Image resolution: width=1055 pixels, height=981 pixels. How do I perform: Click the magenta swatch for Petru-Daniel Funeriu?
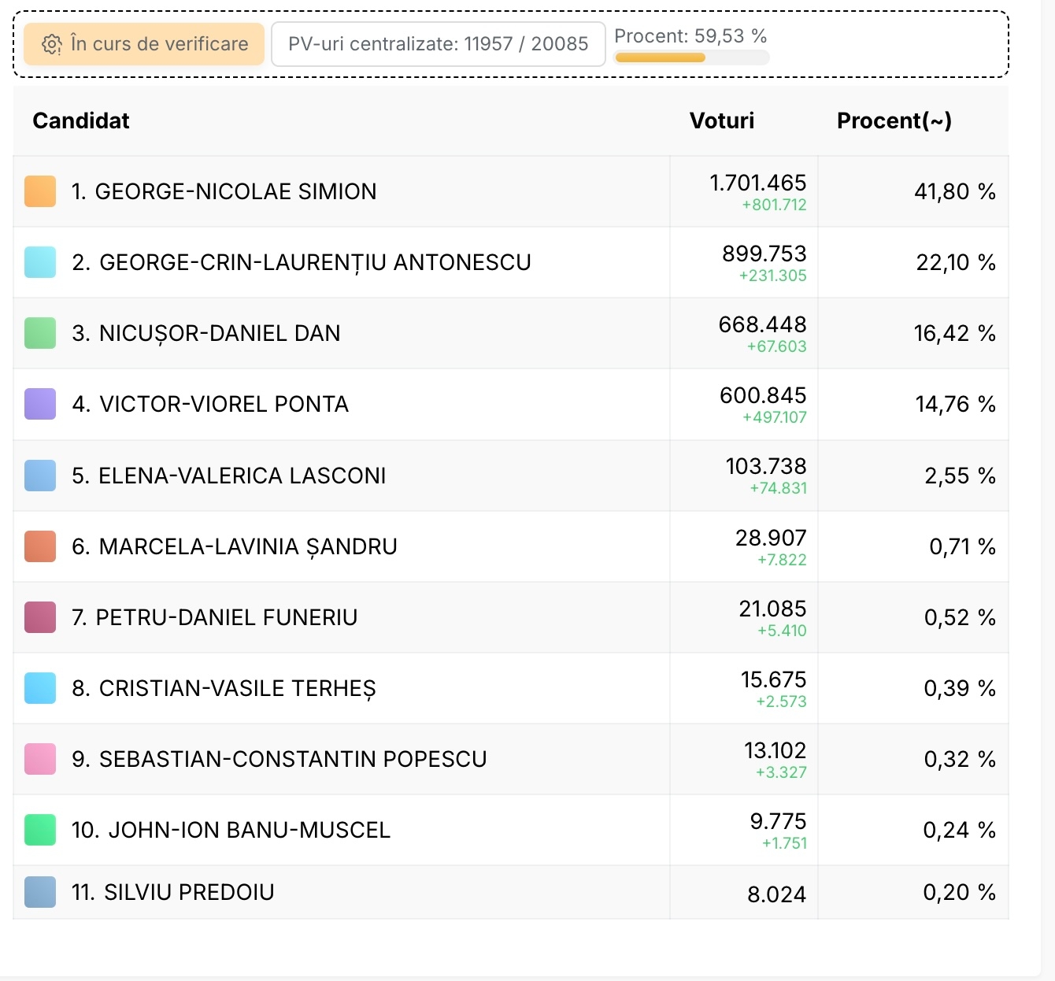40,617
